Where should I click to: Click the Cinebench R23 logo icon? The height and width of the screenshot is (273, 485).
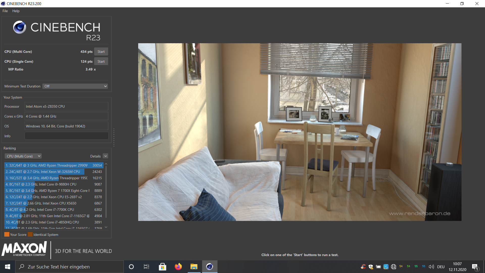[20, 27]
